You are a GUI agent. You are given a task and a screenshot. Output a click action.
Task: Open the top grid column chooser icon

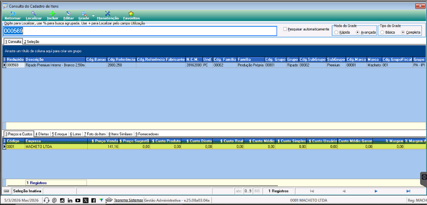(x=4, y=59)
